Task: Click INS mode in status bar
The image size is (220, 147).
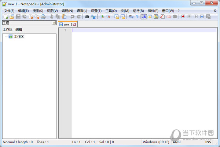Action: (x=208, y=142)
